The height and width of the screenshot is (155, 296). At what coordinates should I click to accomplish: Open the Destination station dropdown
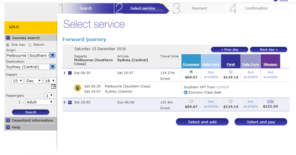52,67
